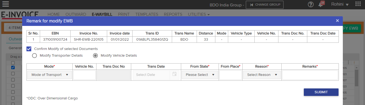Uncheck Confirm Modify of selected Documents

point(29,49)
